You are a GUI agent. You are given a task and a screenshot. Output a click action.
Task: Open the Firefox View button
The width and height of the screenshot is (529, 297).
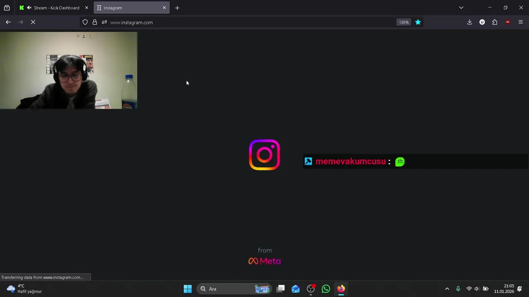7,8
